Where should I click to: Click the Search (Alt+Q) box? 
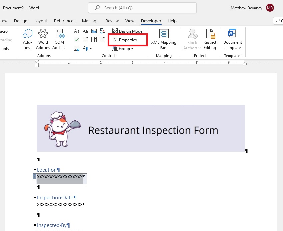tap(142, 8)
